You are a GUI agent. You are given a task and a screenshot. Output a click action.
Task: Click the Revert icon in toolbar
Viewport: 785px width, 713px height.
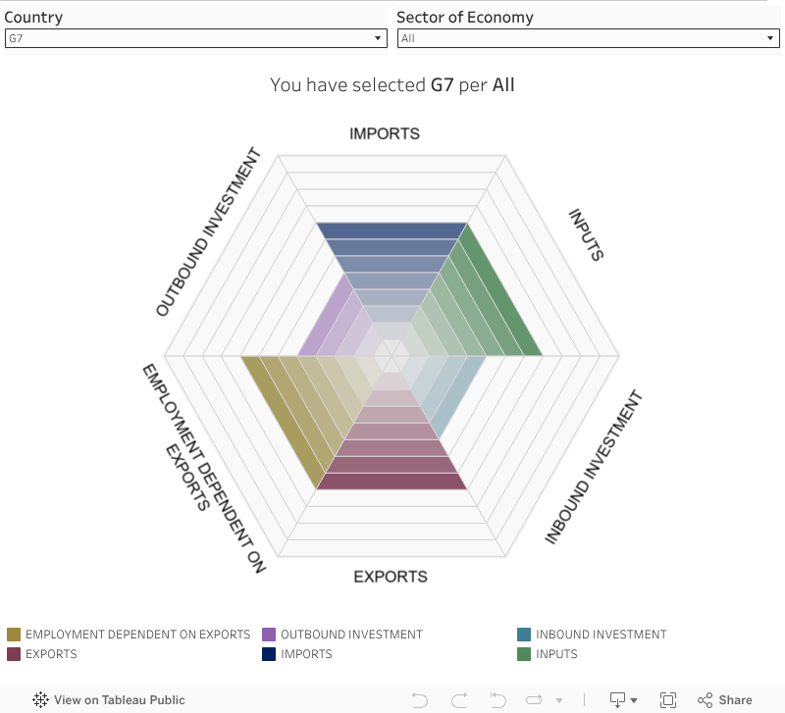click(x=497, y=700)
